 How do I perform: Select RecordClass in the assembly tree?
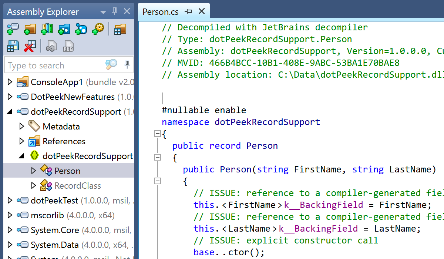[x=78, y=186]
